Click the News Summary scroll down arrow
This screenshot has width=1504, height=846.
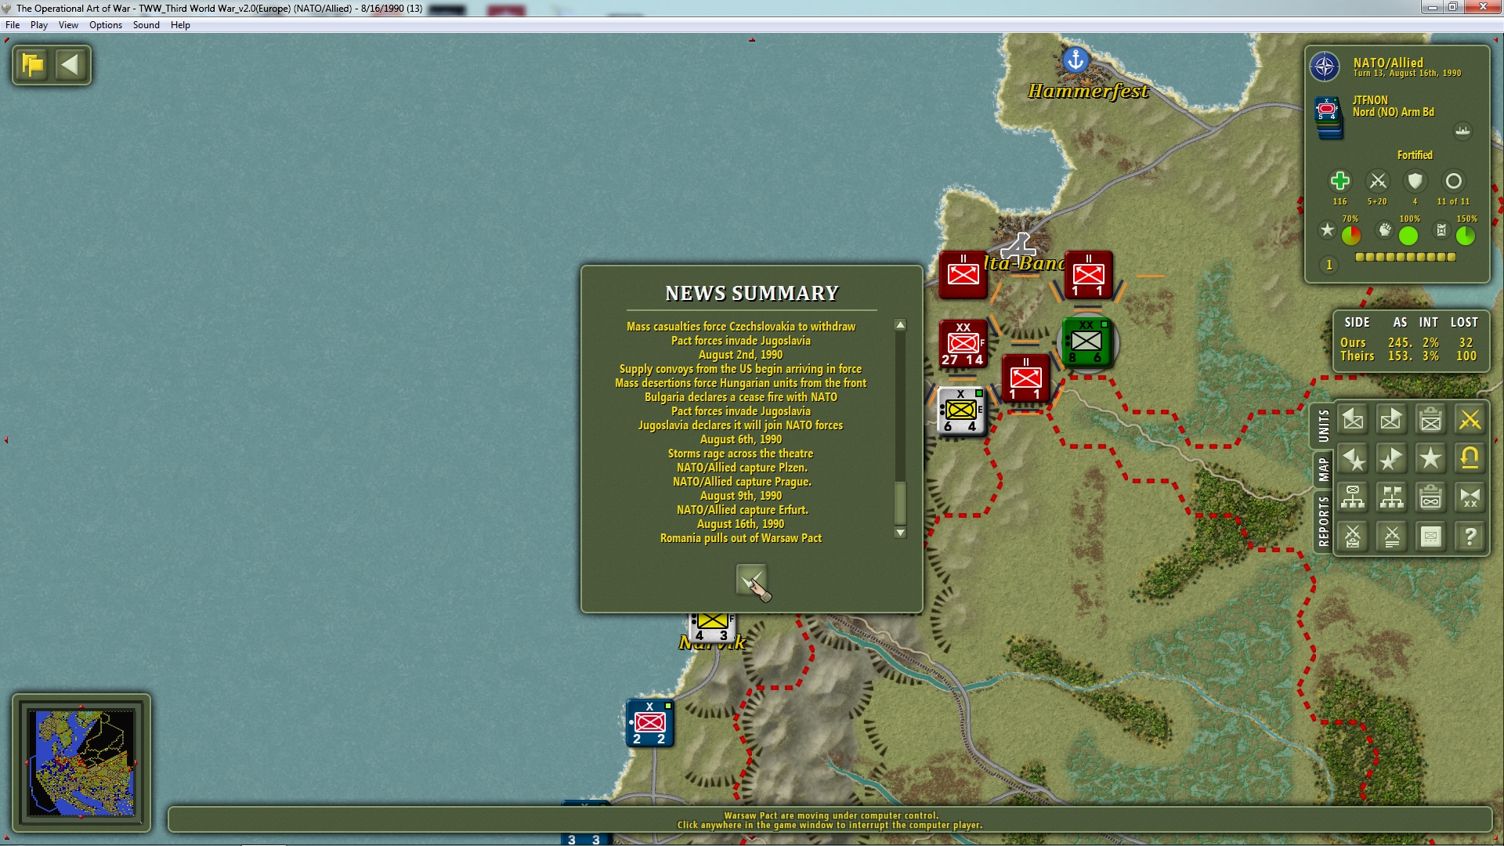tap(900, 533)
